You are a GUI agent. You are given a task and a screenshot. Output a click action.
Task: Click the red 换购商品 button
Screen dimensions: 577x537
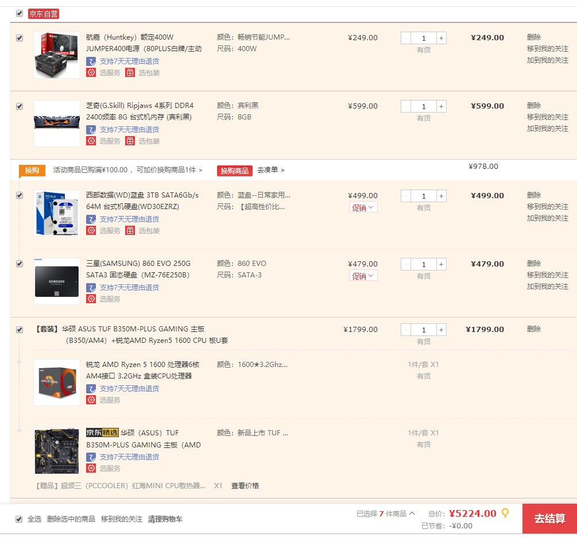(x=235, y=171)
